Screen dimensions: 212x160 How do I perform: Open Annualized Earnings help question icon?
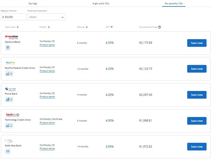click(160, 27)
